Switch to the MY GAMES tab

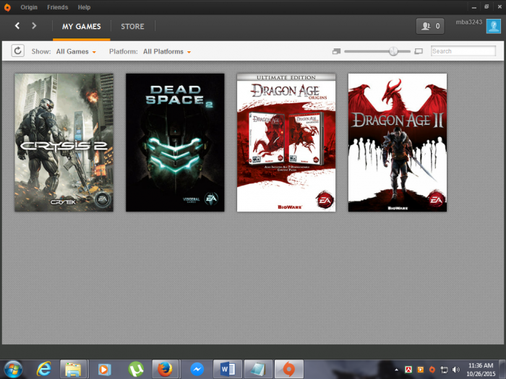81,27
